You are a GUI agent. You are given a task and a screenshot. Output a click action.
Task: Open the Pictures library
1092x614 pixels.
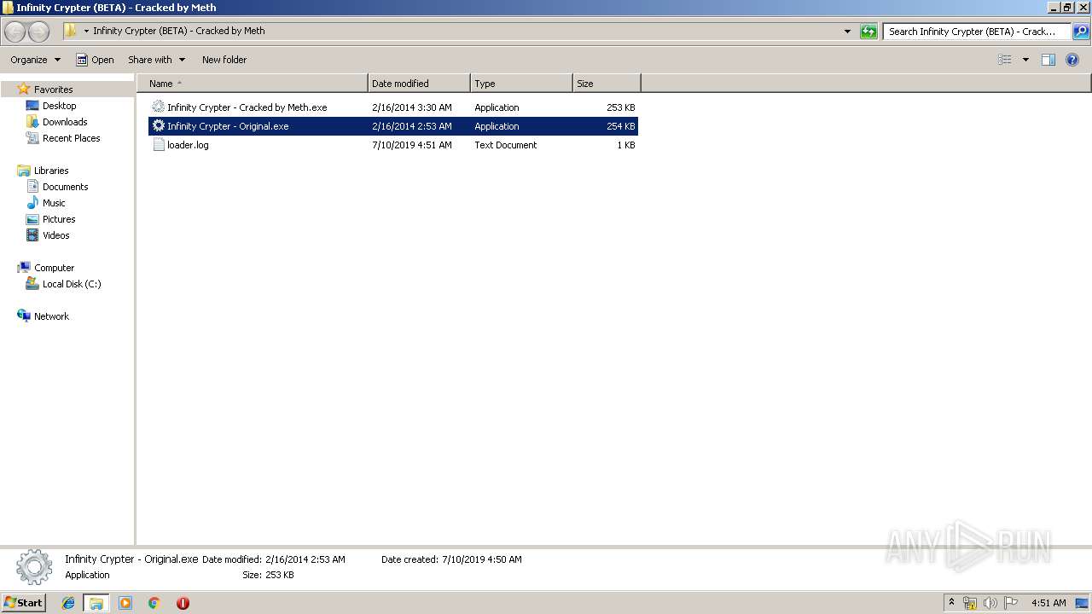(x=59, y=219)
